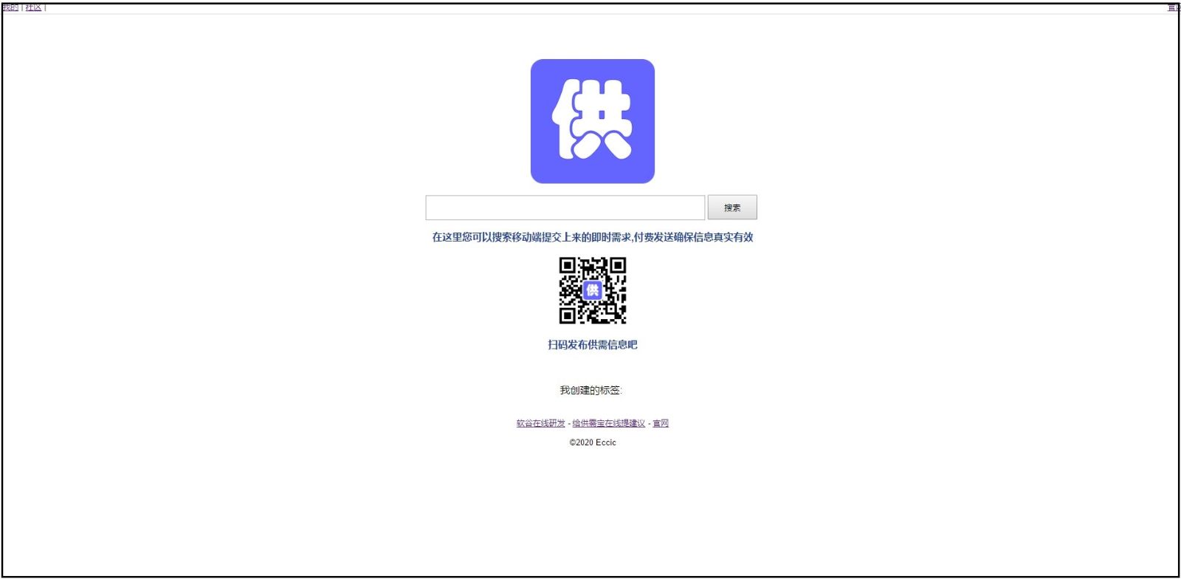Click the small 供 logo inside the QR code

point(592,290)
